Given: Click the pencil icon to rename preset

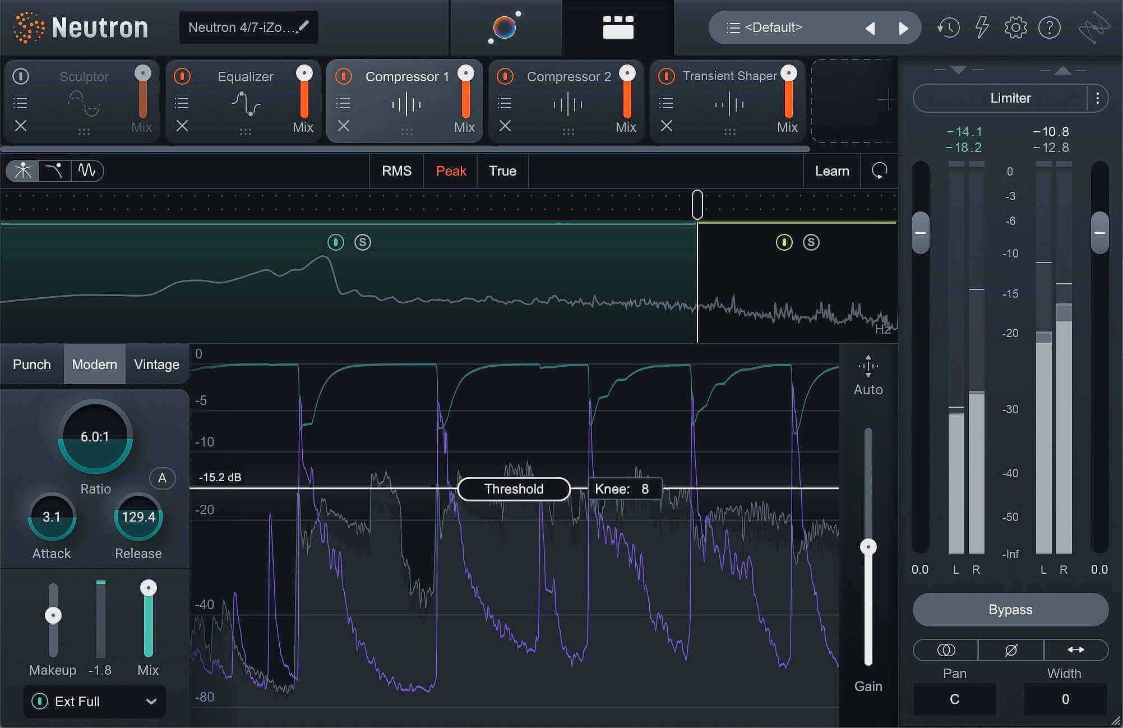Looking at the screenshot, I should click(303, 26).
